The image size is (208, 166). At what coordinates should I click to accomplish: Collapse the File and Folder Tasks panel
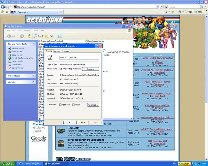click(x=34, y=44)
